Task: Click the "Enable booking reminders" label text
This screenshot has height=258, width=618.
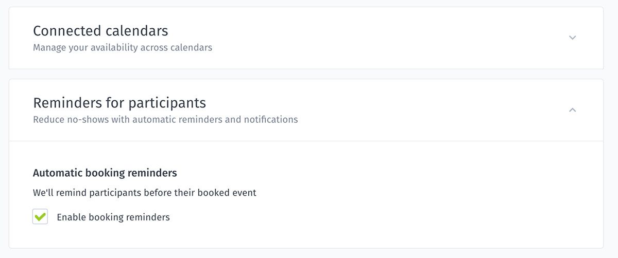Action: [113, 217]
